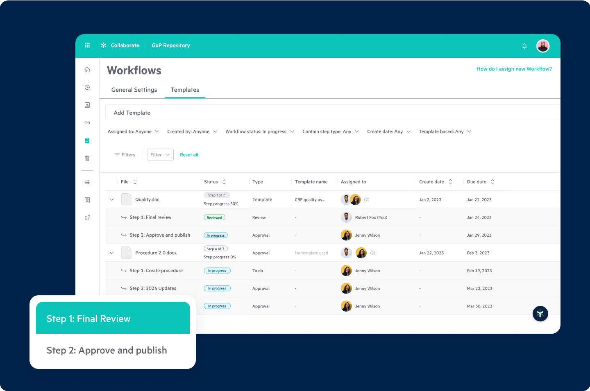Open the apps grid icon in the header
Image resolution: width=590 pixels, height=391 pixels.
[x=87, y=45]
